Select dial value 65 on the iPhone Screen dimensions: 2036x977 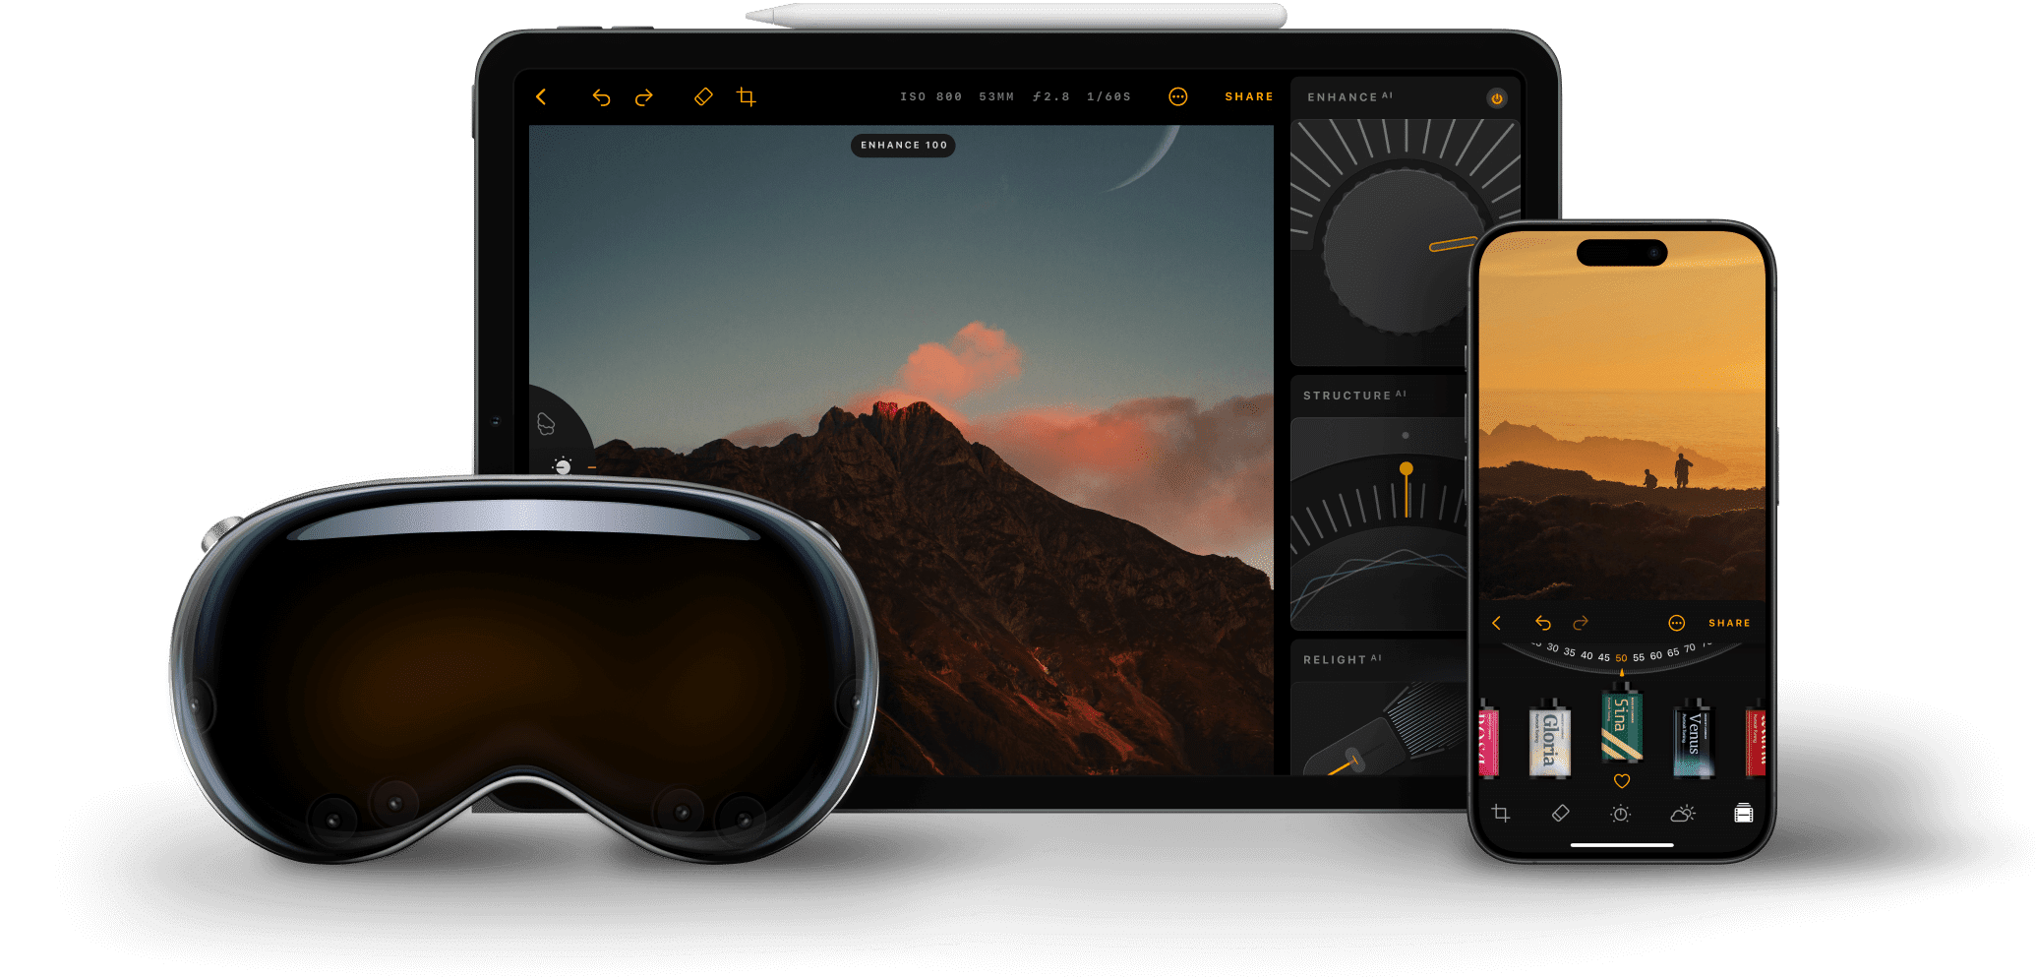point(1673,652)
